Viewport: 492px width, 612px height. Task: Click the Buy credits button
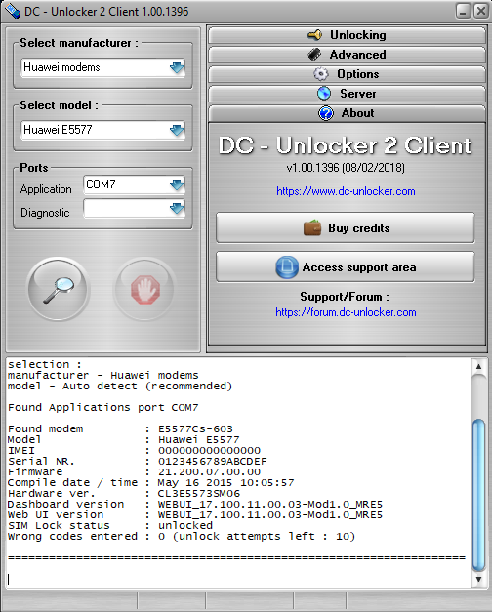(x=346, y=228)
